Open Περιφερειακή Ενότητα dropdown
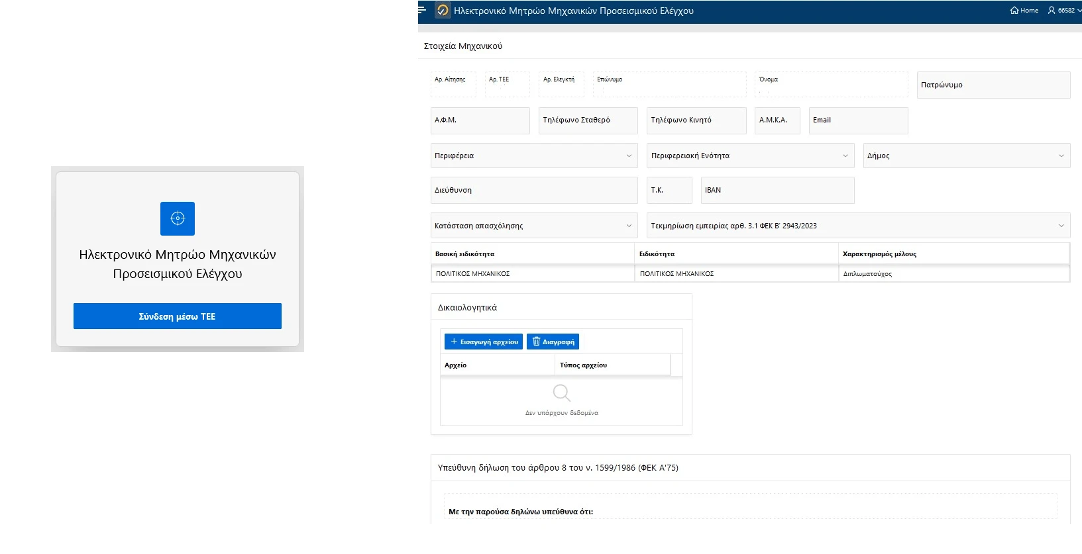 click(750, 156)
